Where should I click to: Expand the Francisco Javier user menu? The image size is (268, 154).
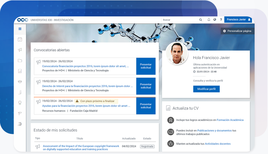(x=239, y=20)
